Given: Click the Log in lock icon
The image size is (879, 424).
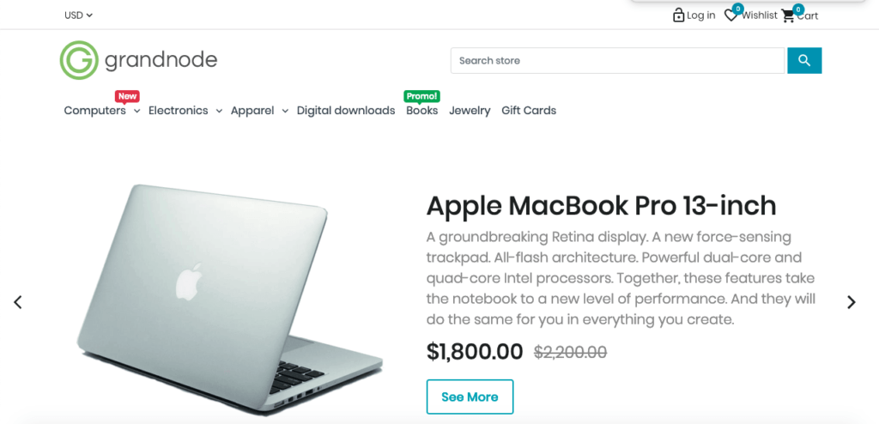Looking at the screenshot, I should pyautogui.click(x=678, y=15).
